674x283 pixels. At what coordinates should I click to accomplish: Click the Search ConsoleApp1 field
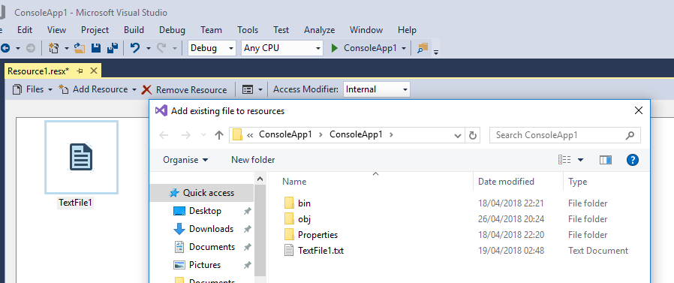(565, 135)
